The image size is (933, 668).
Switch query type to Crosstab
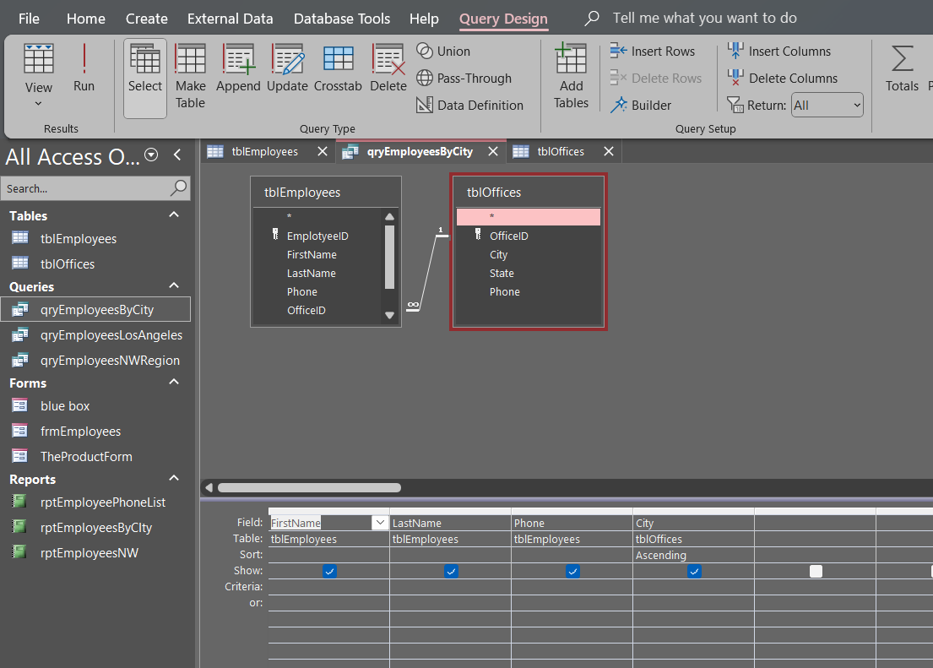point(338,68)
